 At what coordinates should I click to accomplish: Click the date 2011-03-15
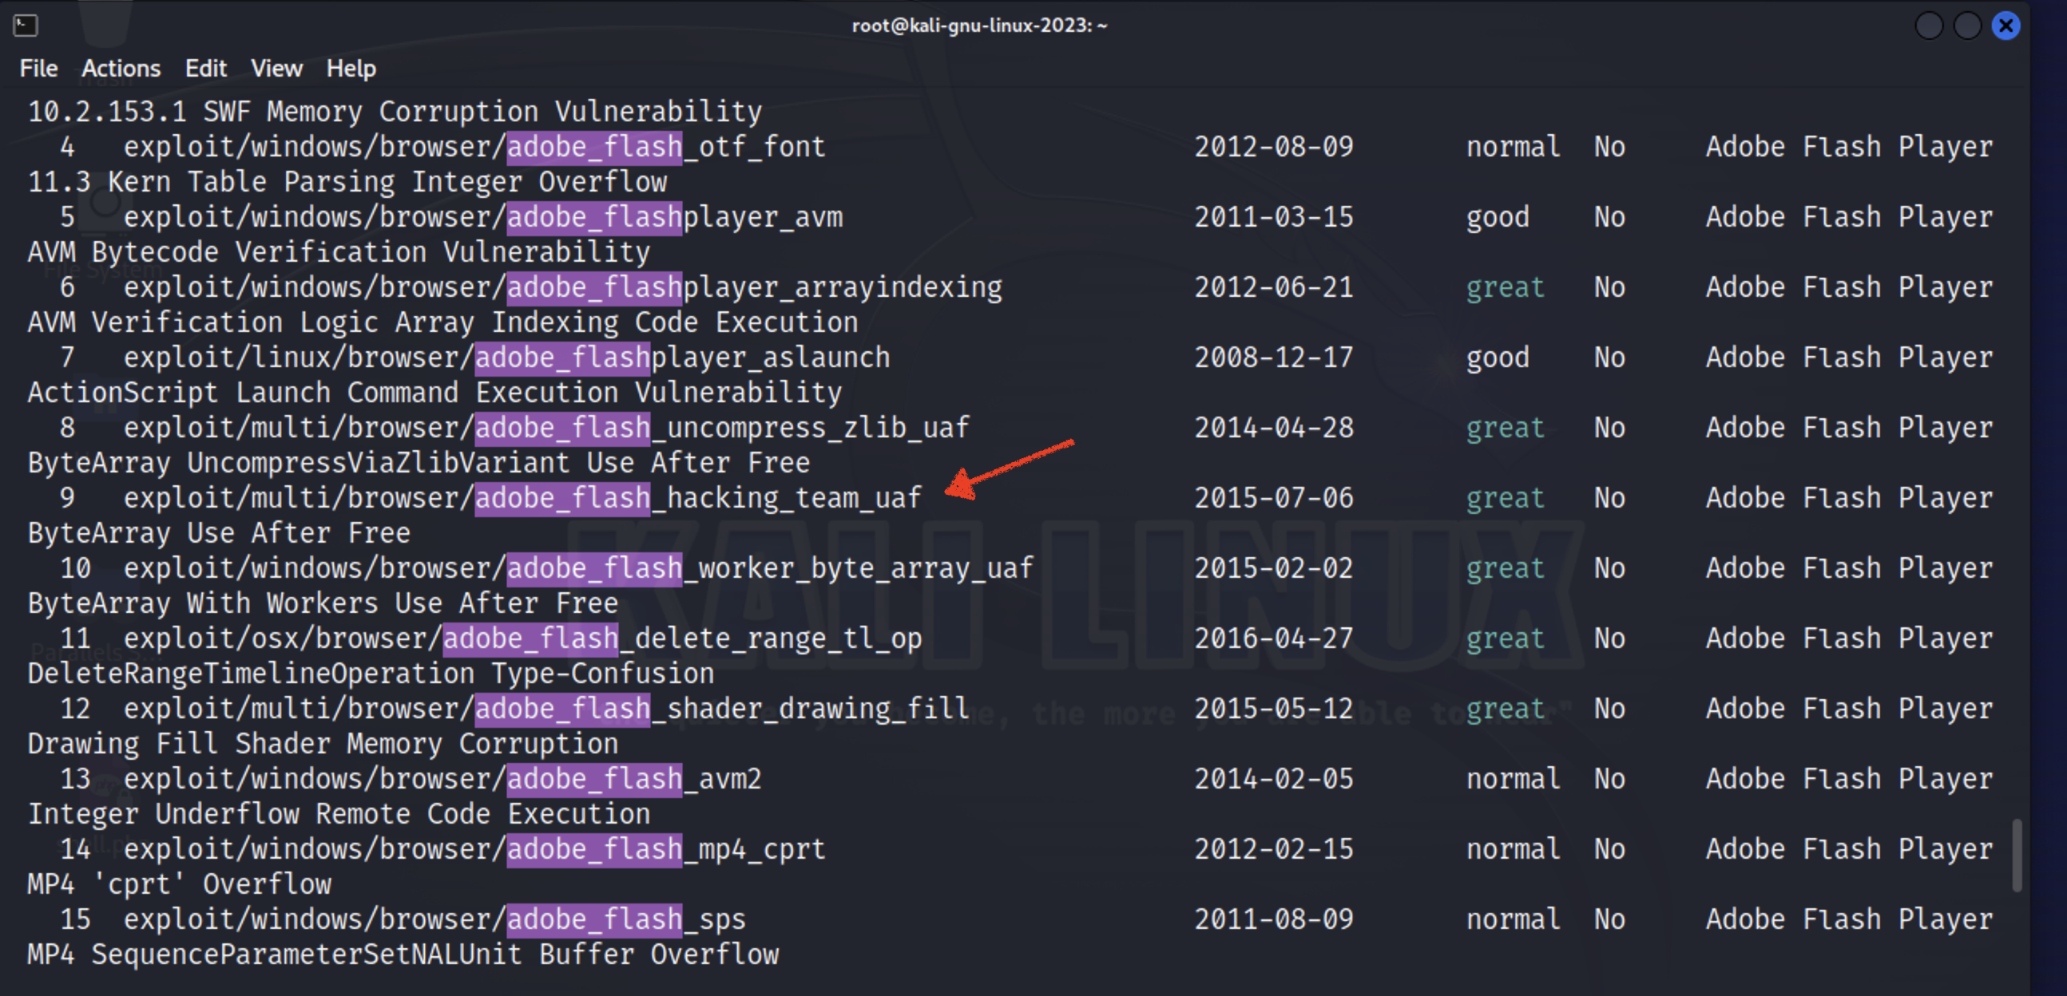pyautogui.click(x=1273, y=217)
